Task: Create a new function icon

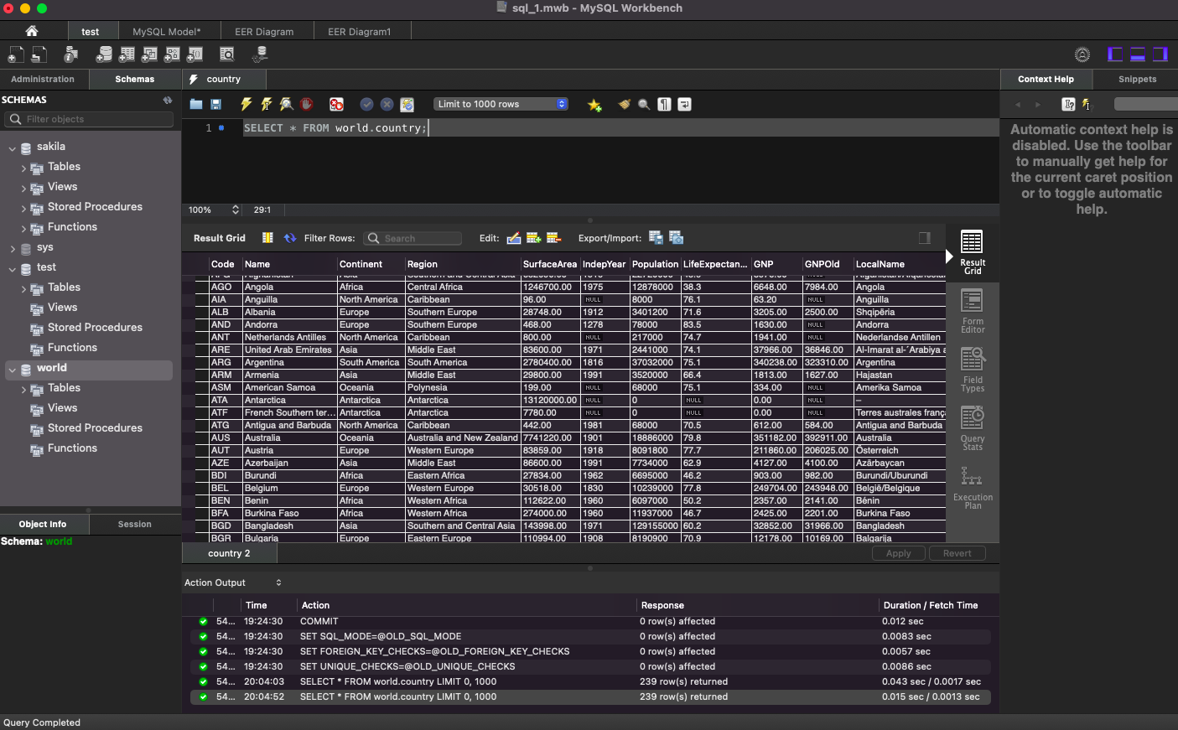Action: coord(195,54)
